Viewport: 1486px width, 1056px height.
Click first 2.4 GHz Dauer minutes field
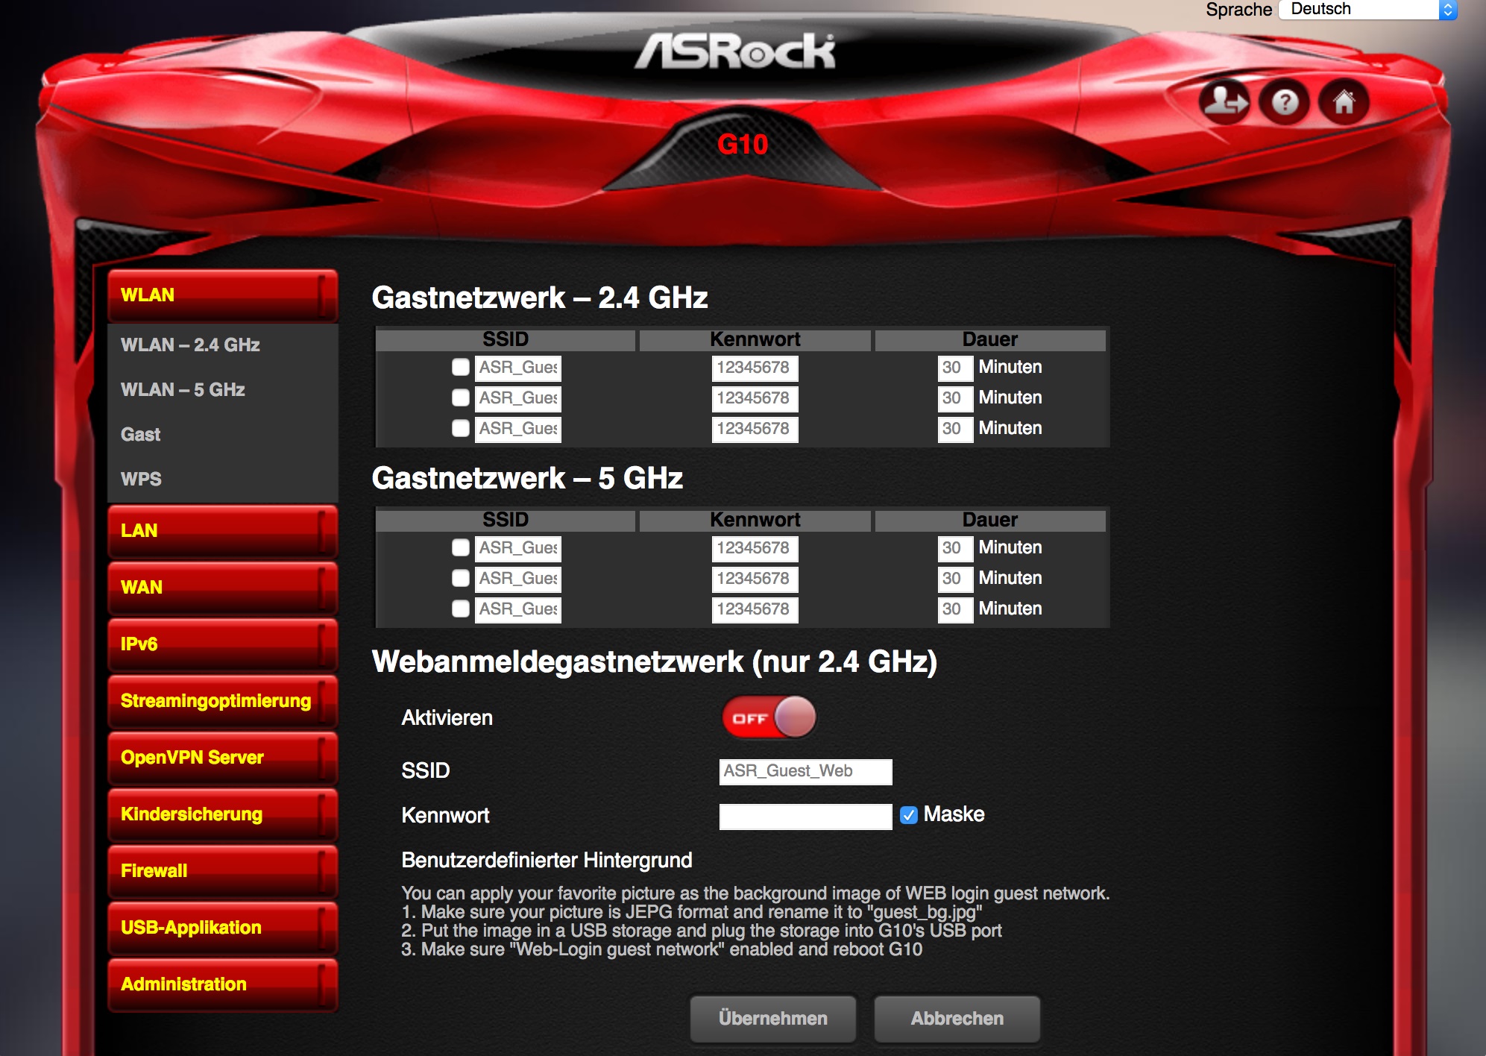pyautogui.click(x=955, y=368)
